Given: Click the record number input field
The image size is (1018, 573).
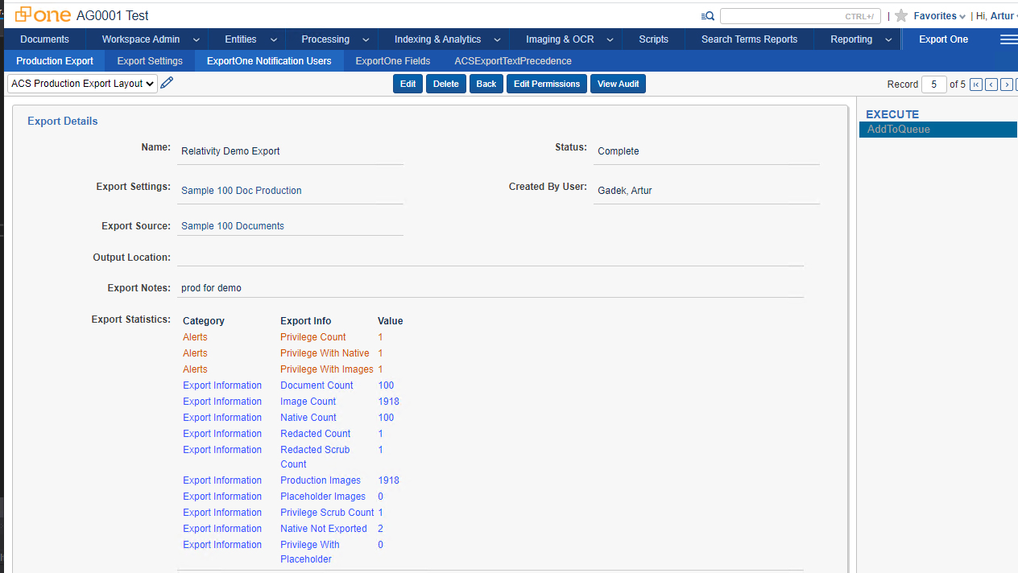Looking at the screenshot, I should 933,84.
